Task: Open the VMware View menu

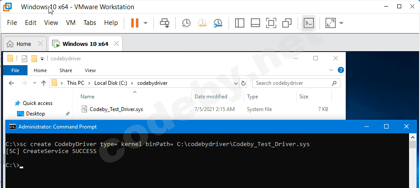Action: 51,23
